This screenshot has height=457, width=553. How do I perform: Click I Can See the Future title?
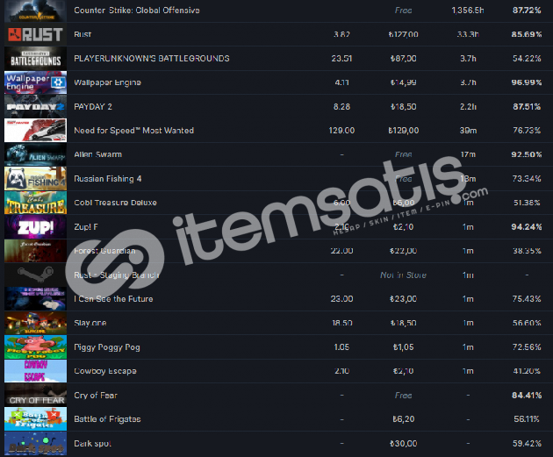tap(113, 299)
